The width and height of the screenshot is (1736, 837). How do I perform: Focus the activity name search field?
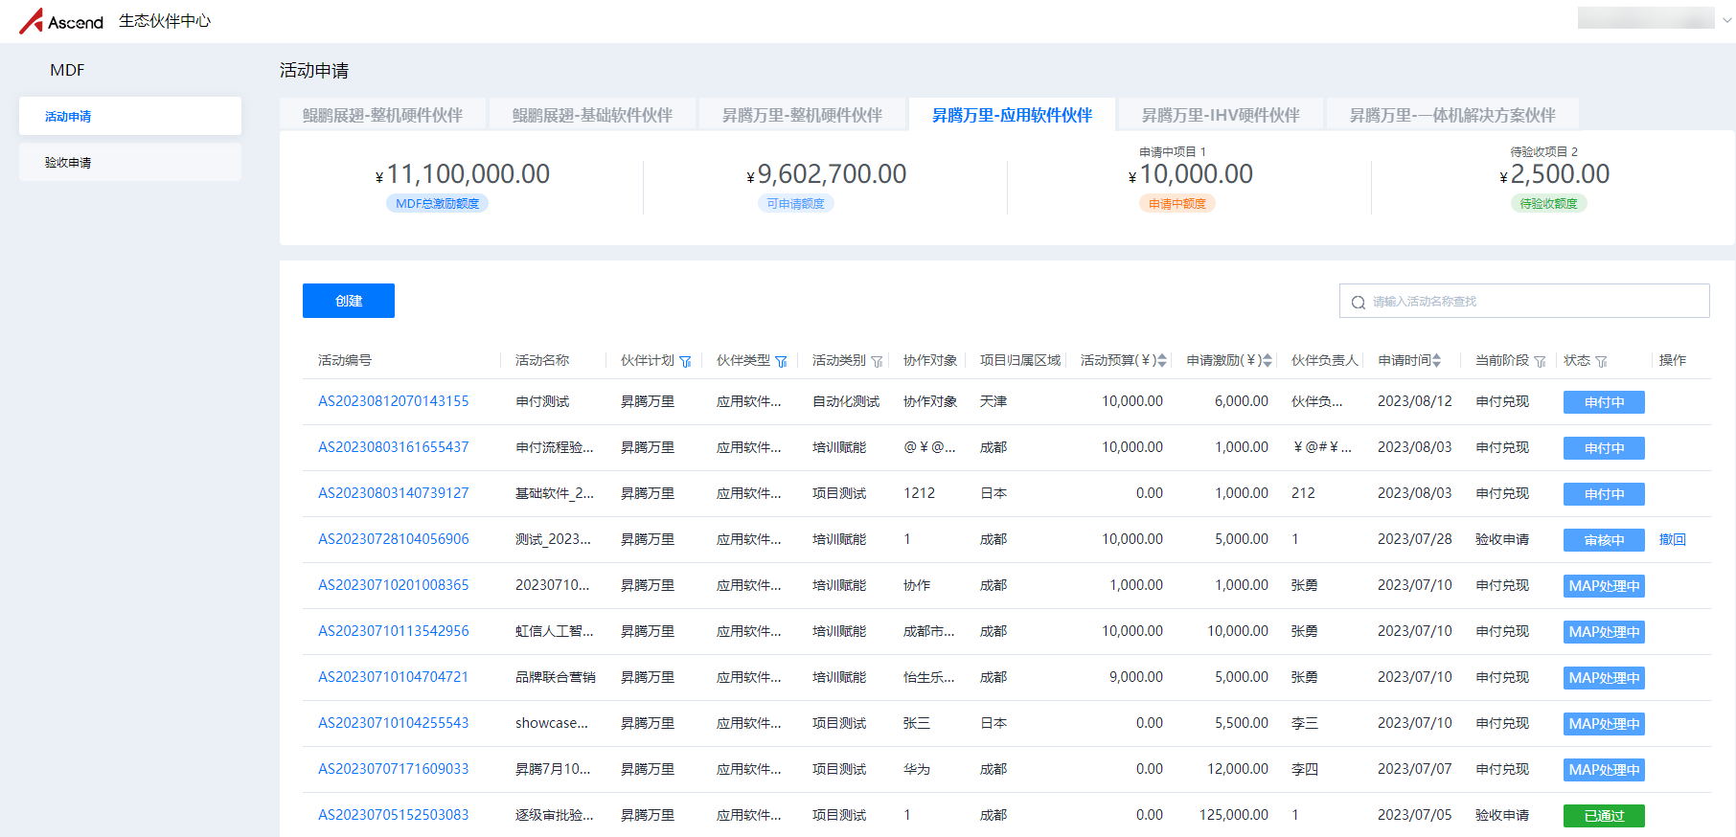click(1524, 301)
